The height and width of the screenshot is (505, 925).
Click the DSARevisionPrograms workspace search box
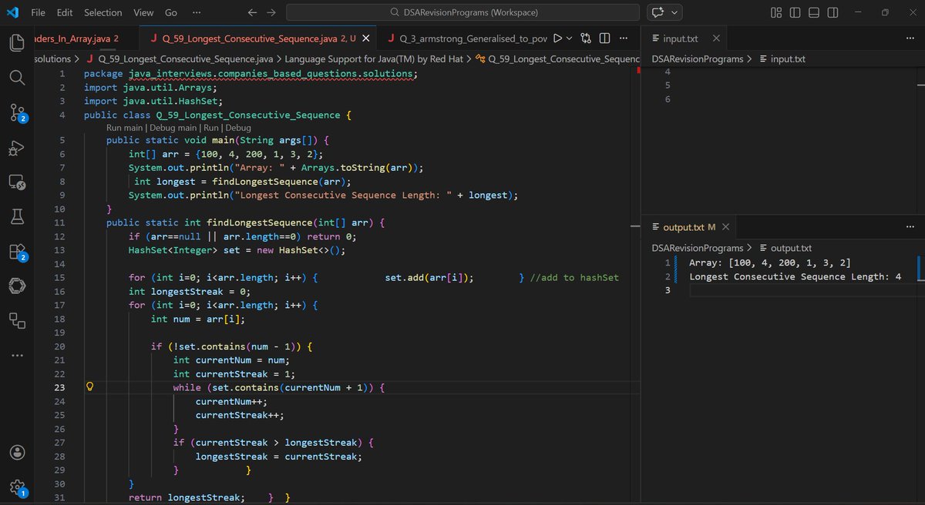coord(462,12)
